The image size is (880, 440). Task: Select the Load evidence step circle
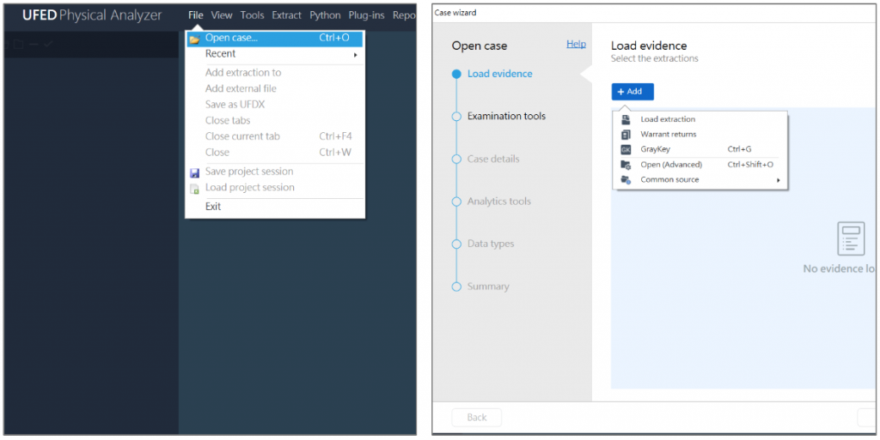456,74
